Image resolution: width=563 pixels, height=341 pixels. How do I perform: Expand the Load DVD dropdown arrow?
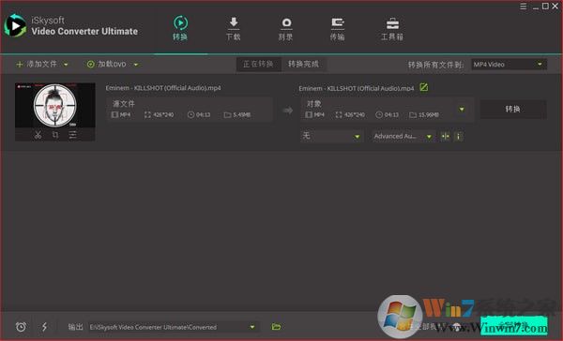136,65
